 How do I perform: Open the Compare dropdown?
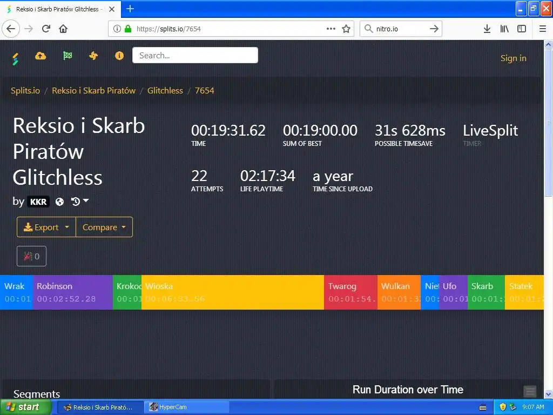(104, 227)
